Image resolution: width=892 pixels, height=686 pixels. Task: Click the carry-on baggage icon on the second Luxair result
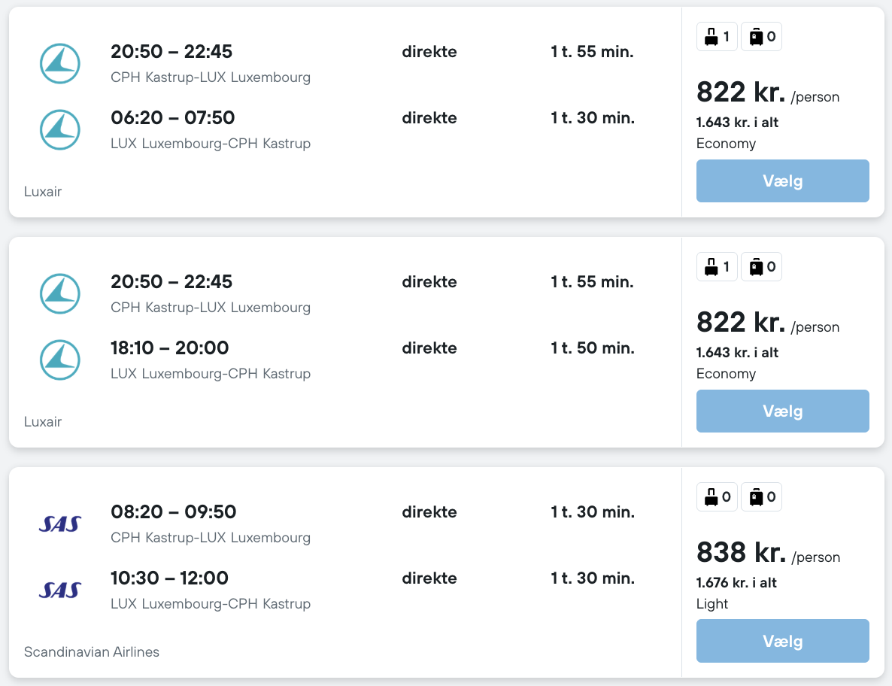pos(711,266)
